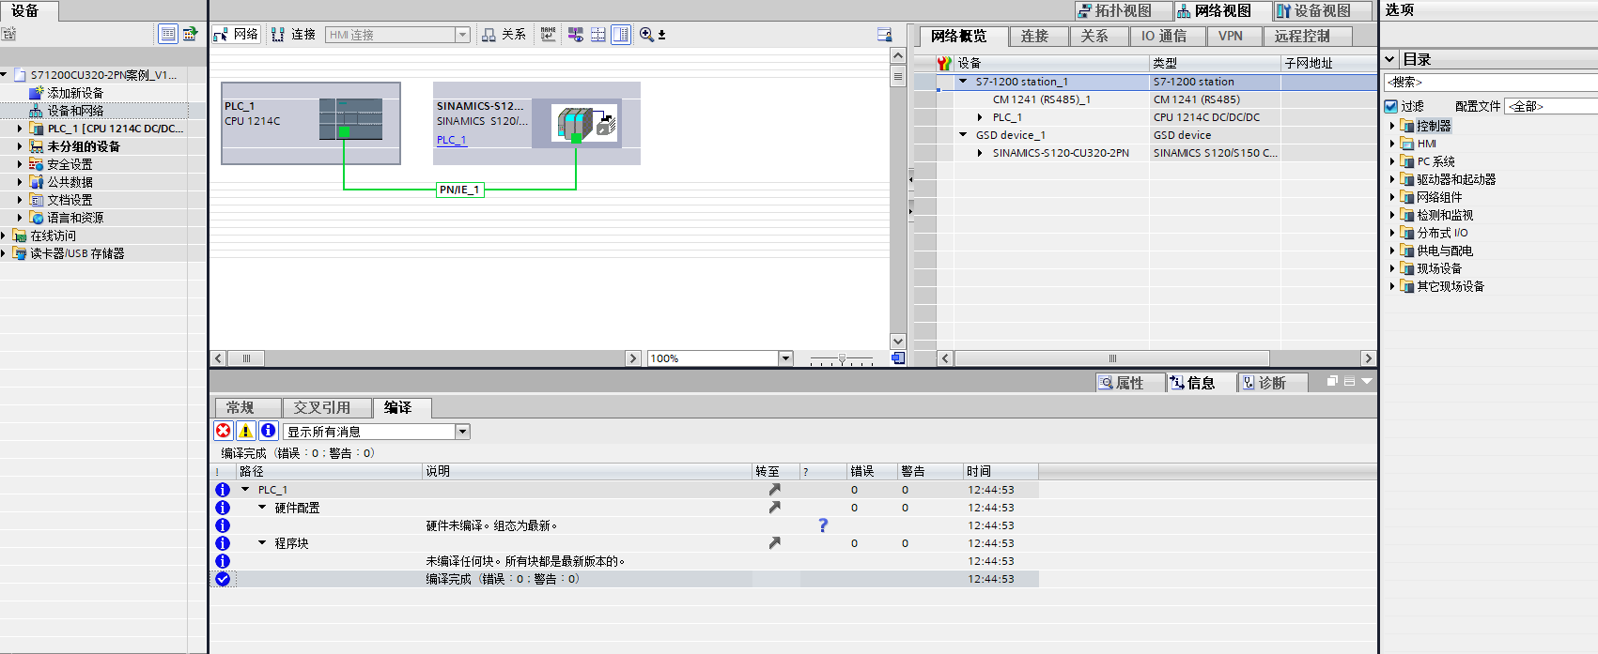Toggle the error messages filter icon

tap(224, 431)
